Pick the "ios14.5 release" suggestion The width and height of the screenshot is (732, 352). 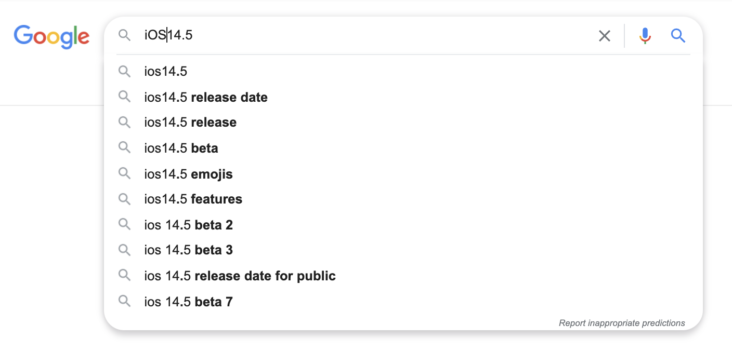190,123
